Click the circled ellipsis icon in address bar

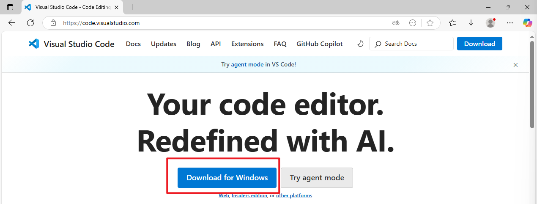click(413, 23)
